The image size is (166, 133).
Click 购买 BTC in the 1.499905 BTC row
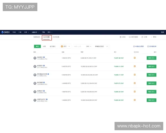point(151,83)
